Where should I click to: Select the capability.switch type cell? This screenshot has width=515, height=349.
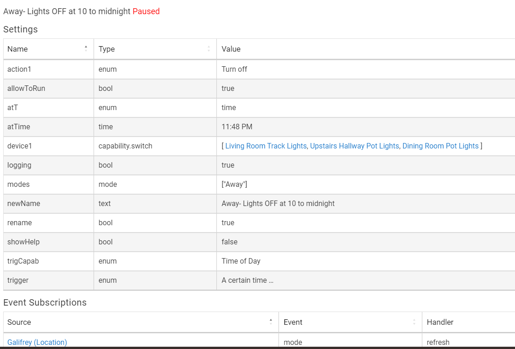click(126, 146)
